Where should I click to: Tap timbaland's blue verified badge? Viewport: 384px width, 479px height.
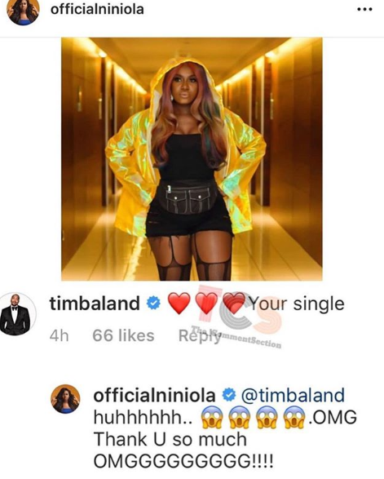[x=153, y=304]
